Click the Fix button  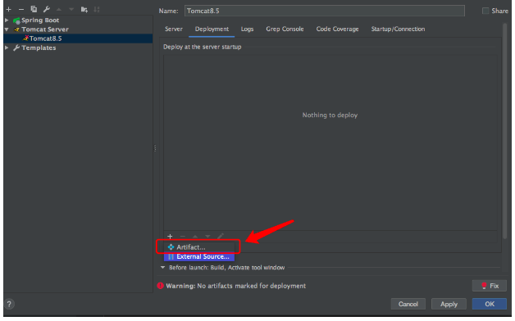[x=490, y=286]
